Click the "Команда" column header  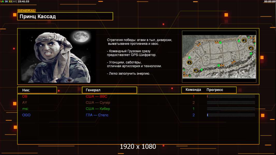pyautogui.click(x=193, y=90)
